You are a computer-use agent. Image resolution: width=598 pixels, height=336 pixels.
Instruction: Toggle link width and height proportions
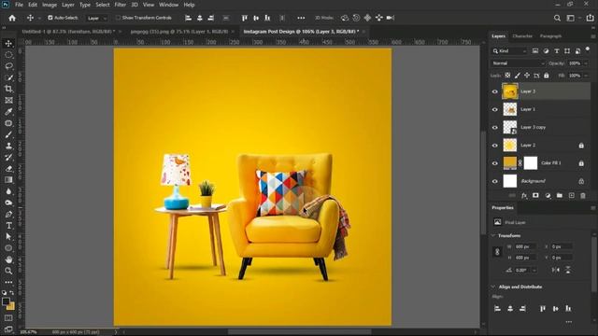pyautogui.click(x=497, y=252)
